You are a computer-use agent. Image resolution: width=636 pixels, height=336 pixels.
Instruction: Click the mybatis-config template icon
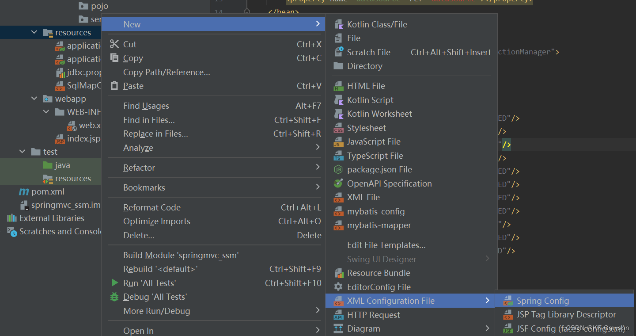click(338, 211)
